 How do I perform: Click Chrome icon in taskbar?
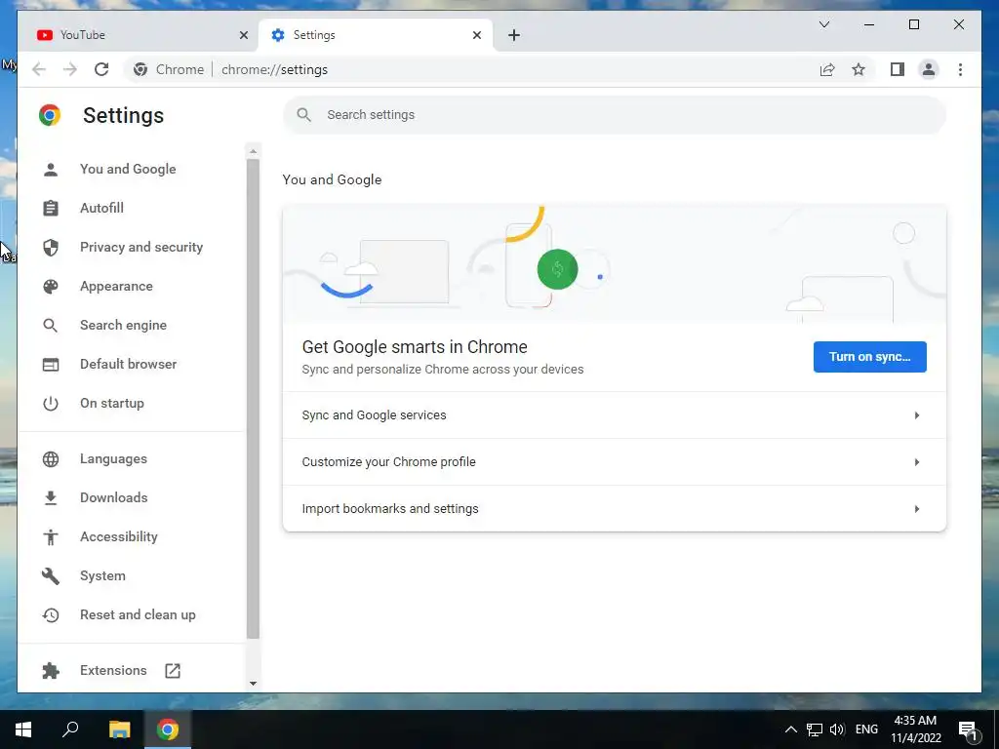click(x=168, y=729)
